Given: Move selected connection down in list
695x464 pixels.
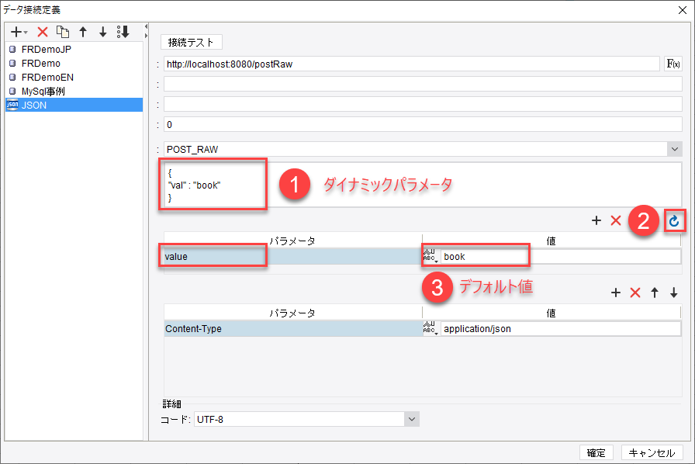Looking at the screenshot, I should coord(103,32).
